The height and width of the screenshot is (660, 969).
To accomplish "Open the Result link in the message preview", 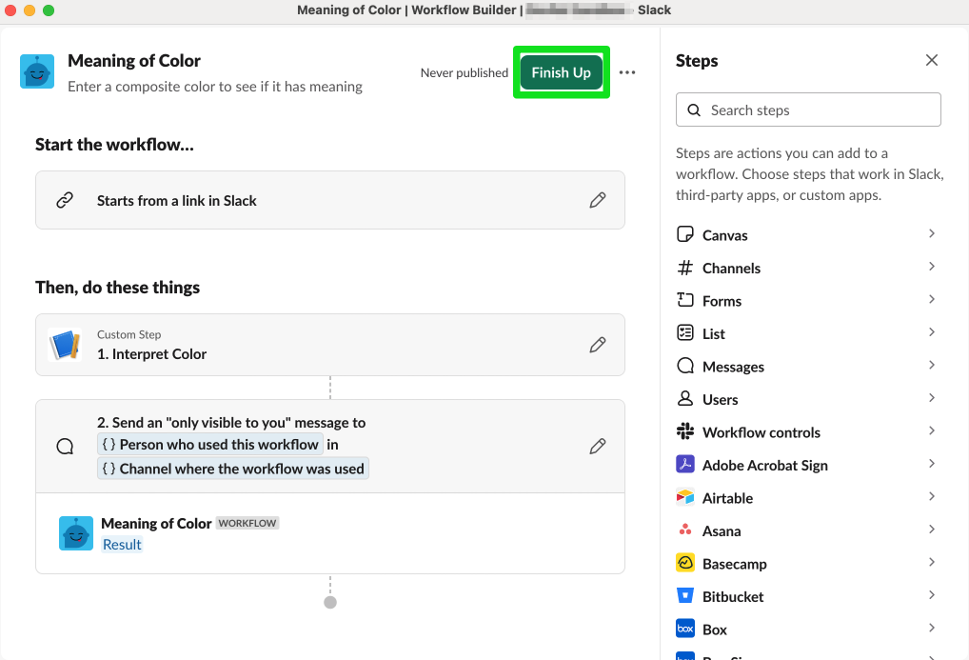I will point(122,544).
